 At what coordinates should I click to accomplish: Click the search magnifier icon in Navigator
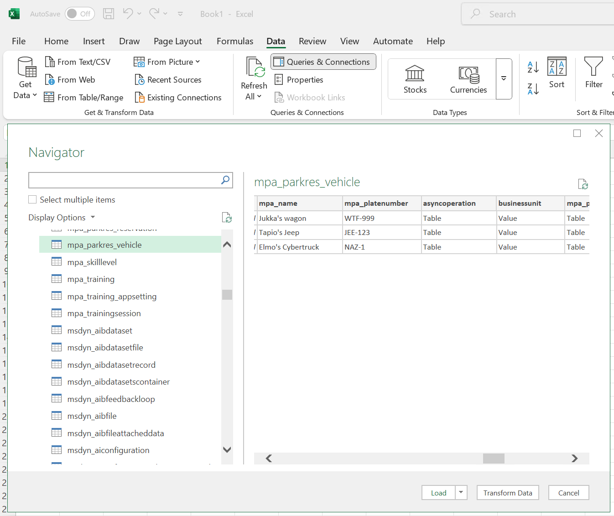coord(225,180)
